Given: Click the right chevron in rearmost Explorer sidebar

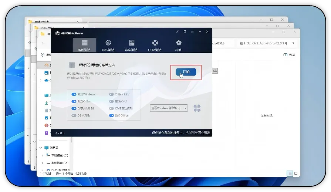Looking at the screenshot, I should [x=28, y=68].
